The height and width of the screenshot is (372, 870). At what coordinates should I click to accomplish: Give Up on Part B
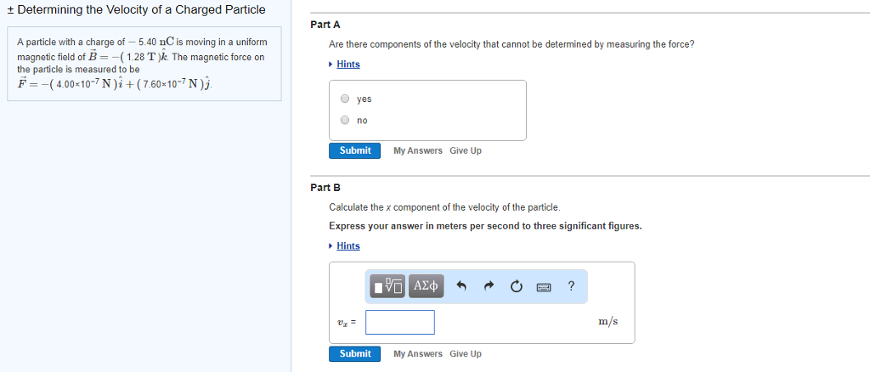(x=466, y=354)
